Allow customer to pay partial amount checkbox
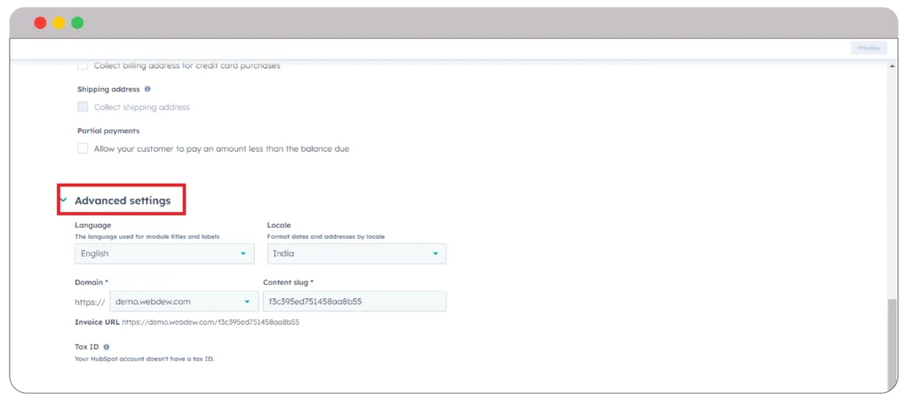 coord(83,149)
